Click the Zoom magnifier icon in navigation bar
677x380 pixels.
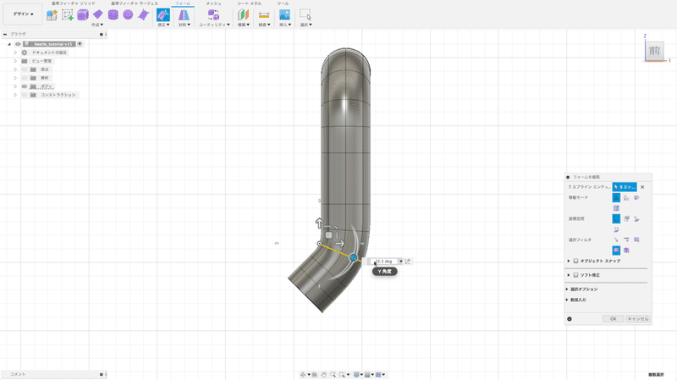333,374
